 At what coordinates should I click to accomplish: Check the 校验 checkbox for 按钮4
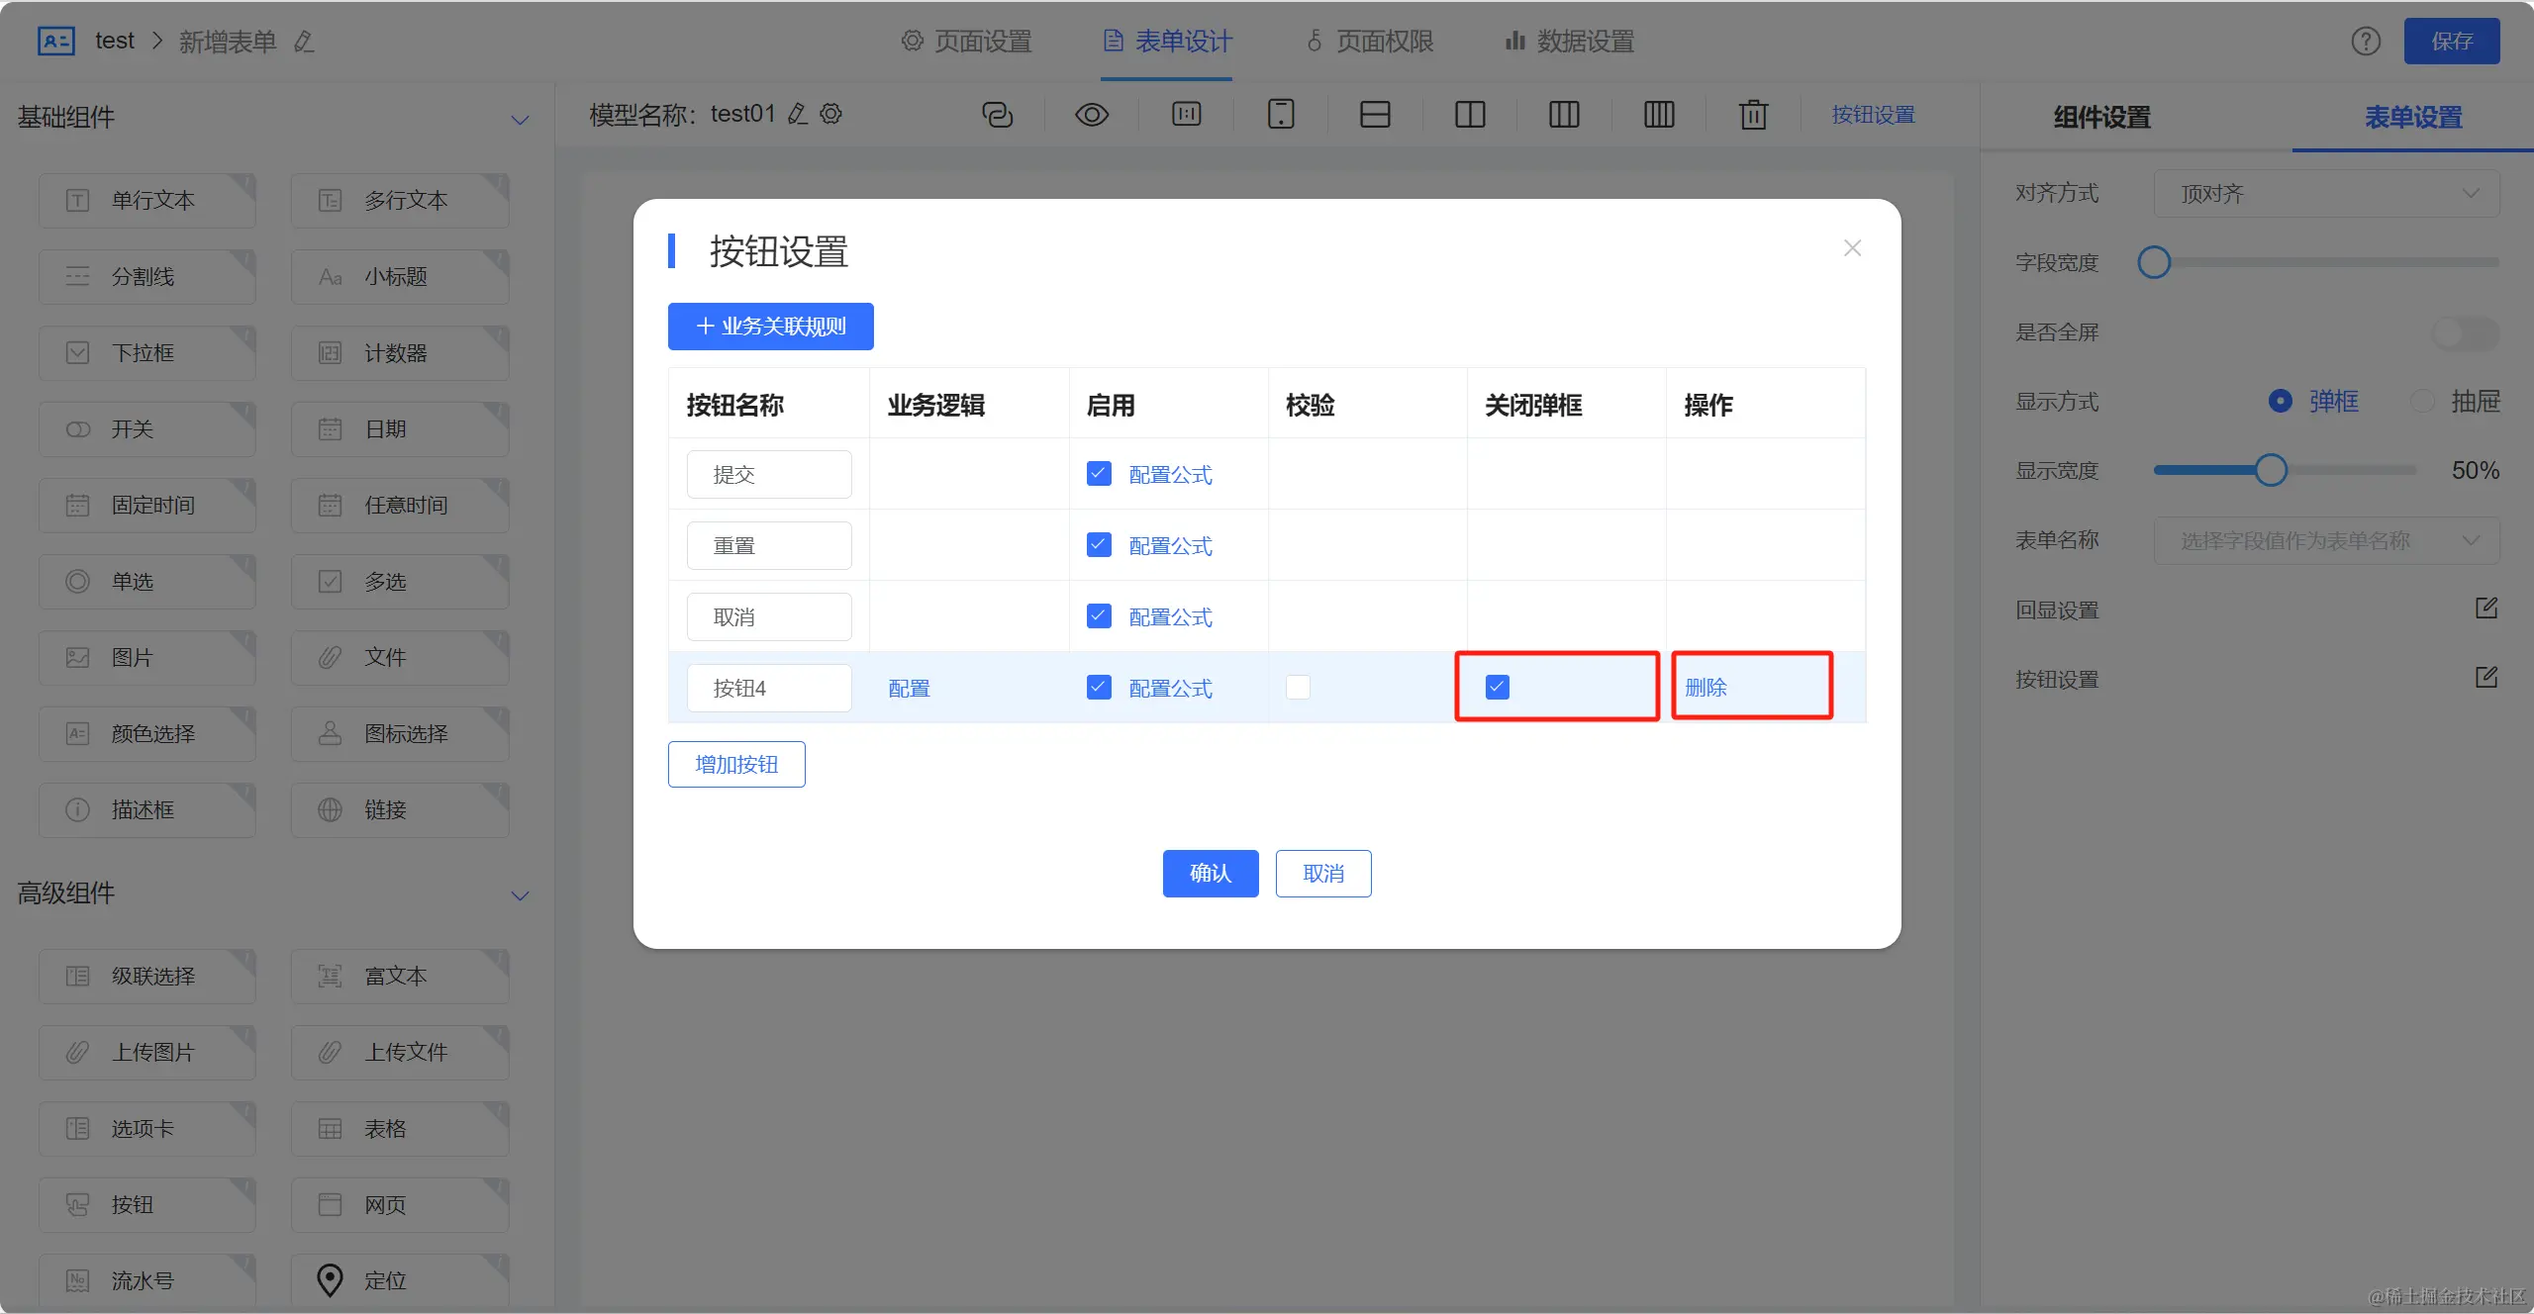pyautogui.click(x=1298, y=687)
